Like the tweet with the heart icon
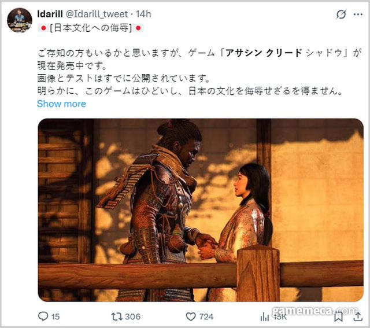This screenshot has height=328, width=370. [191, 316]
